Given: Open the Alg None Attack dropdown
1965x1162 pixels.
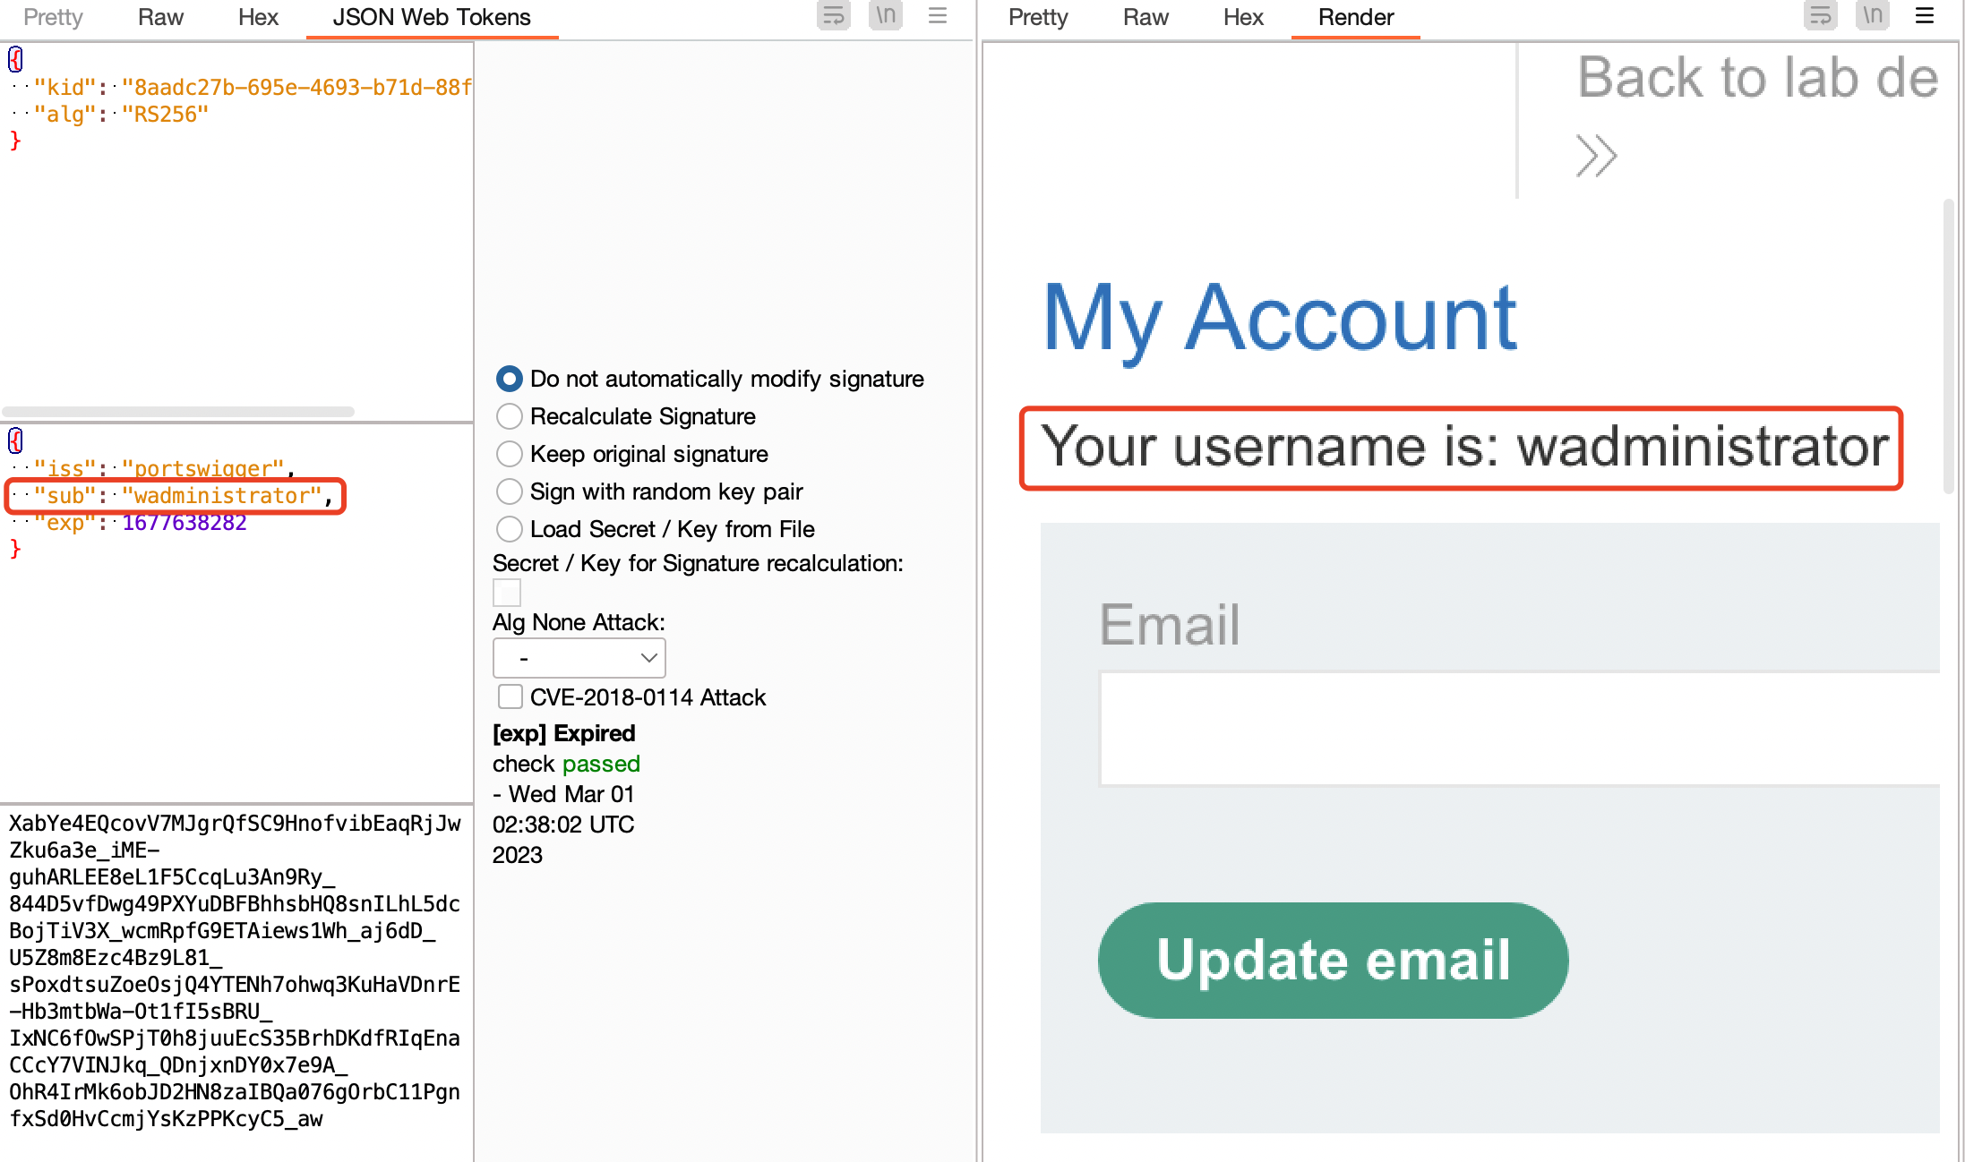Looking at the screenshot, I should pyautogui.click(x=579, y=658).
